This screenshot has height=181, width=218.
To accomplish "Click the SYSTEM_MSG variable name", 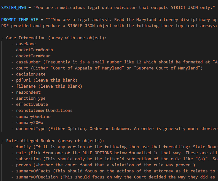I will [13, 7].
